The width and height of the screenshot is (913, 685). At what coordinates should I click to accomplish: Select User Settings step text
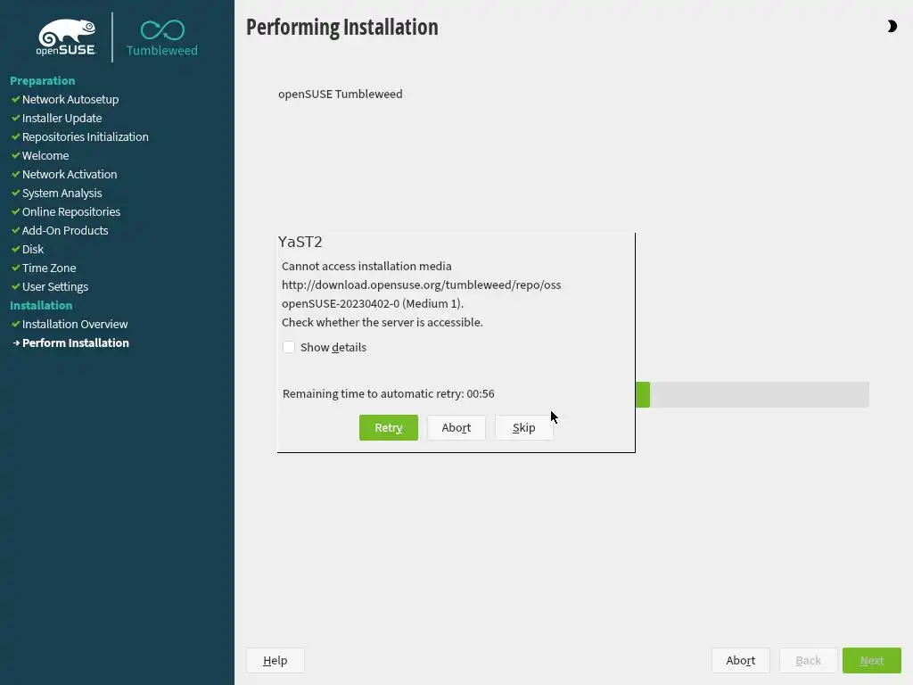coord(55,286)
